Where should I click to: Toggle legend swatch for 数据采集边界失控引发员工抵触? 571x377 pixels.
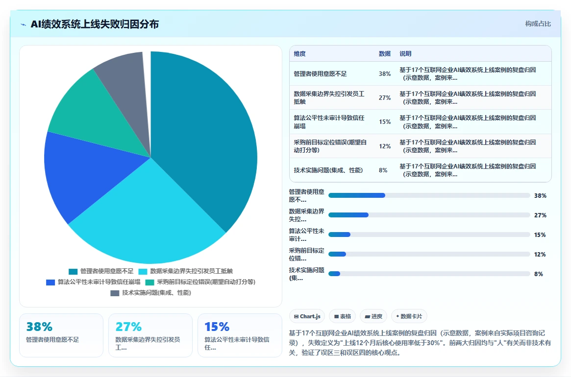pos(143,271)
